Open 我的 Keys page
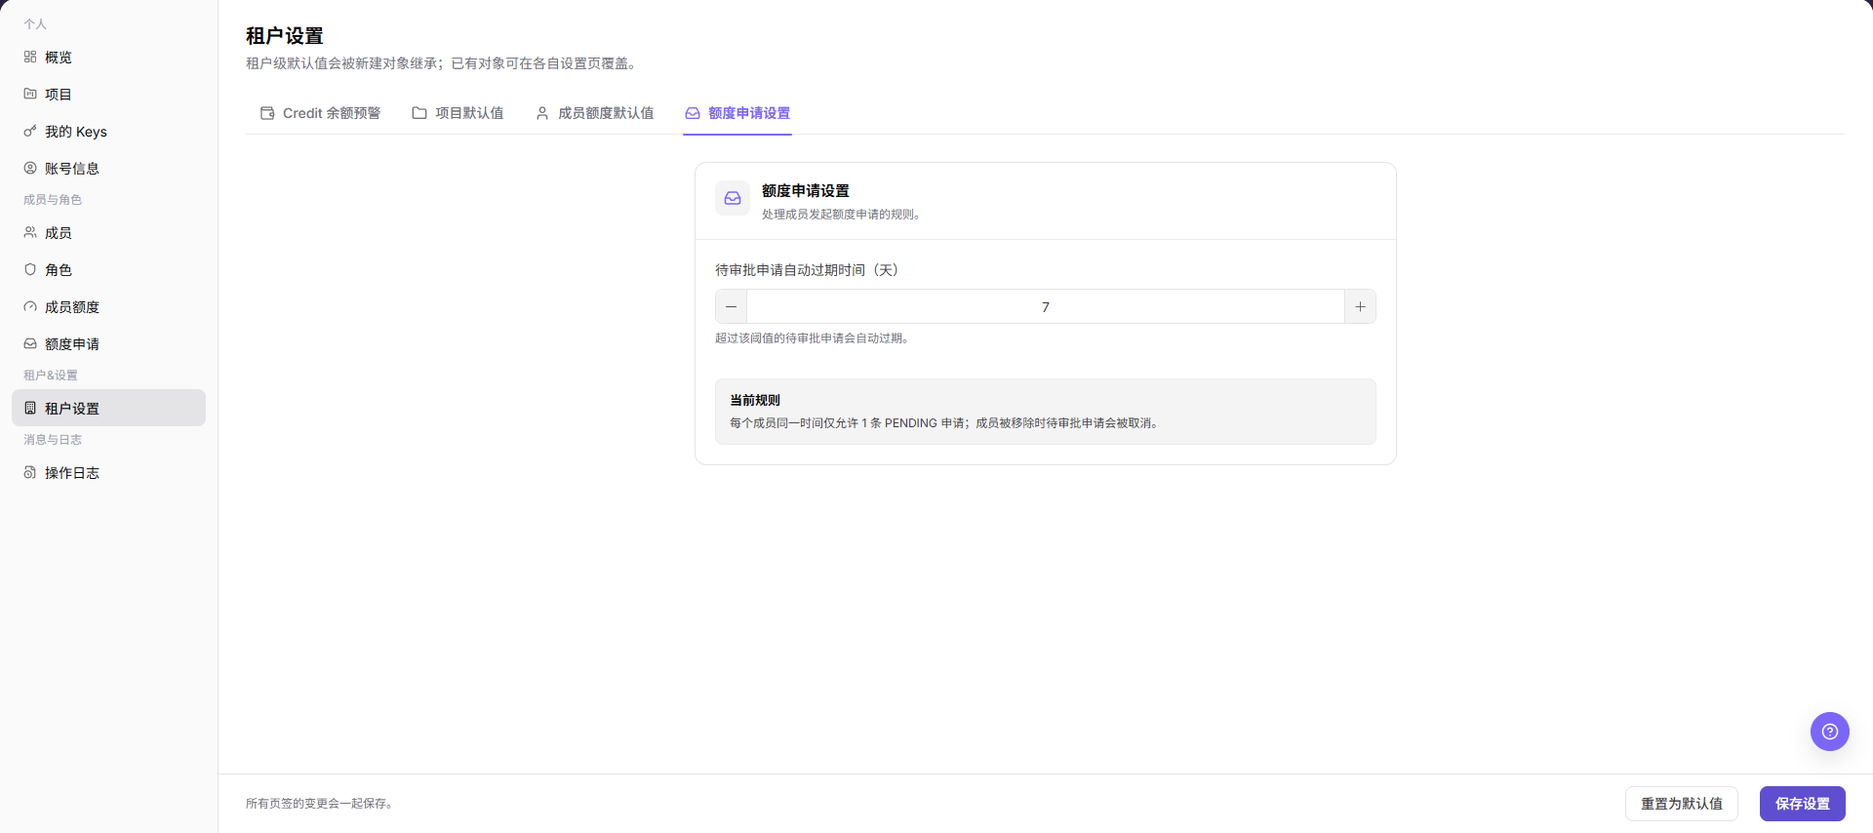The image size is (1873, 833). click(x=108, y=131)
